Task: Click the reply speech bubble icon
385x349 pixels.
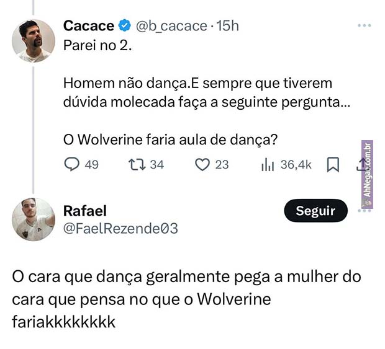Action: 73,164
